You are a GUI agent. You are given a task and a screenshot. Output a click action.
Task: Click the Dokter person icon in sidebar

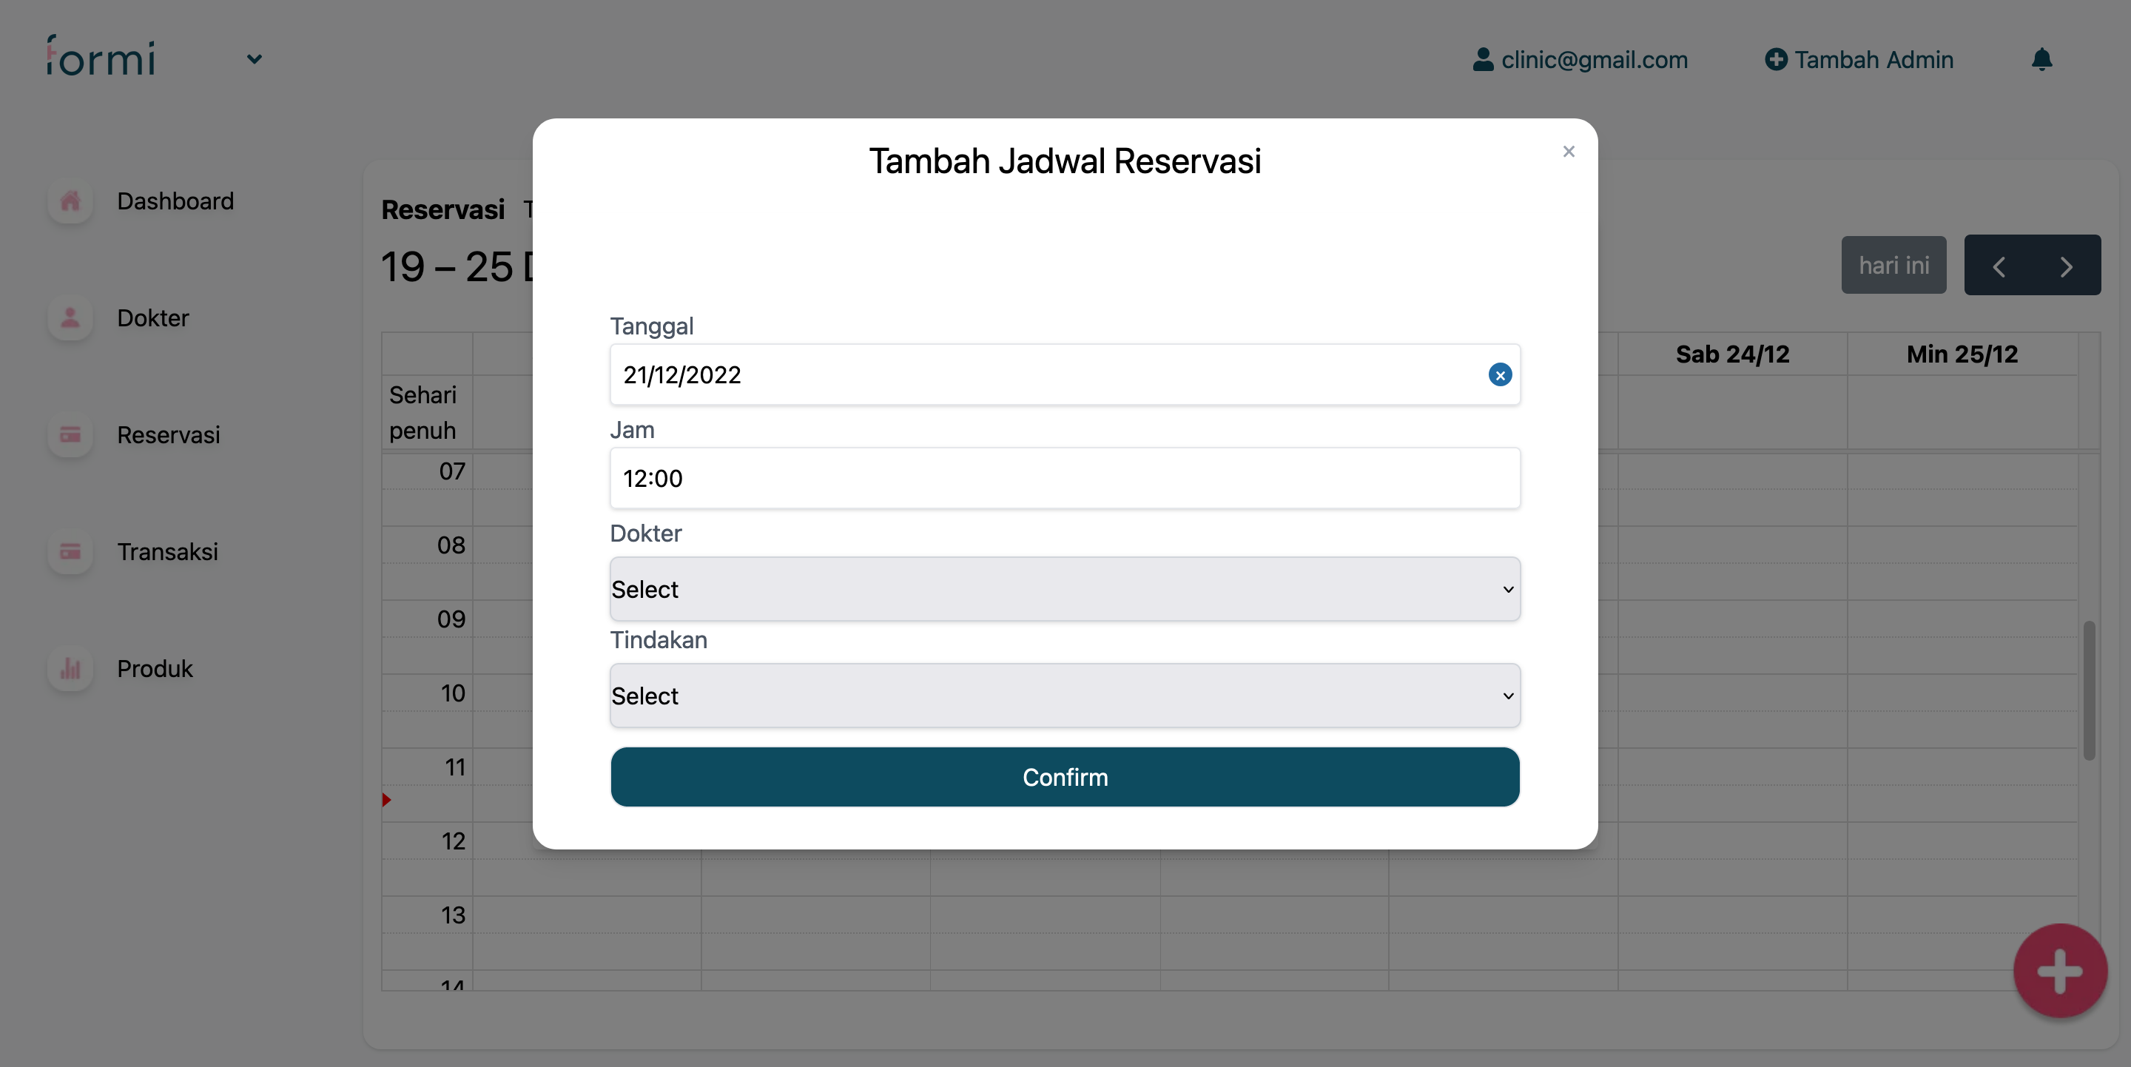tap(70, 317)
